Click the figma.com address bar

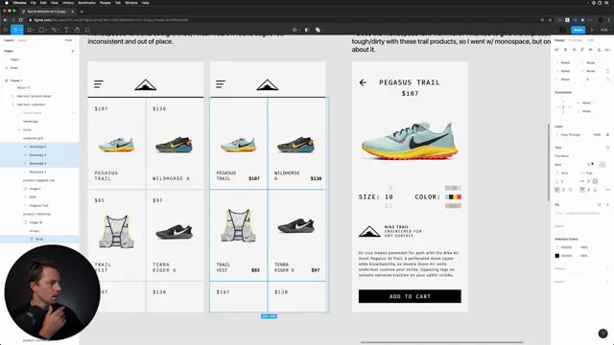(284, 20)
